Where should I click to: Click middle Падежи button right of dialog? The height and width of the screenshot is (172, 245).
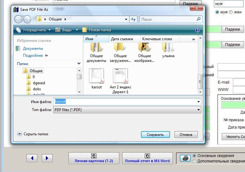(233, 29)
